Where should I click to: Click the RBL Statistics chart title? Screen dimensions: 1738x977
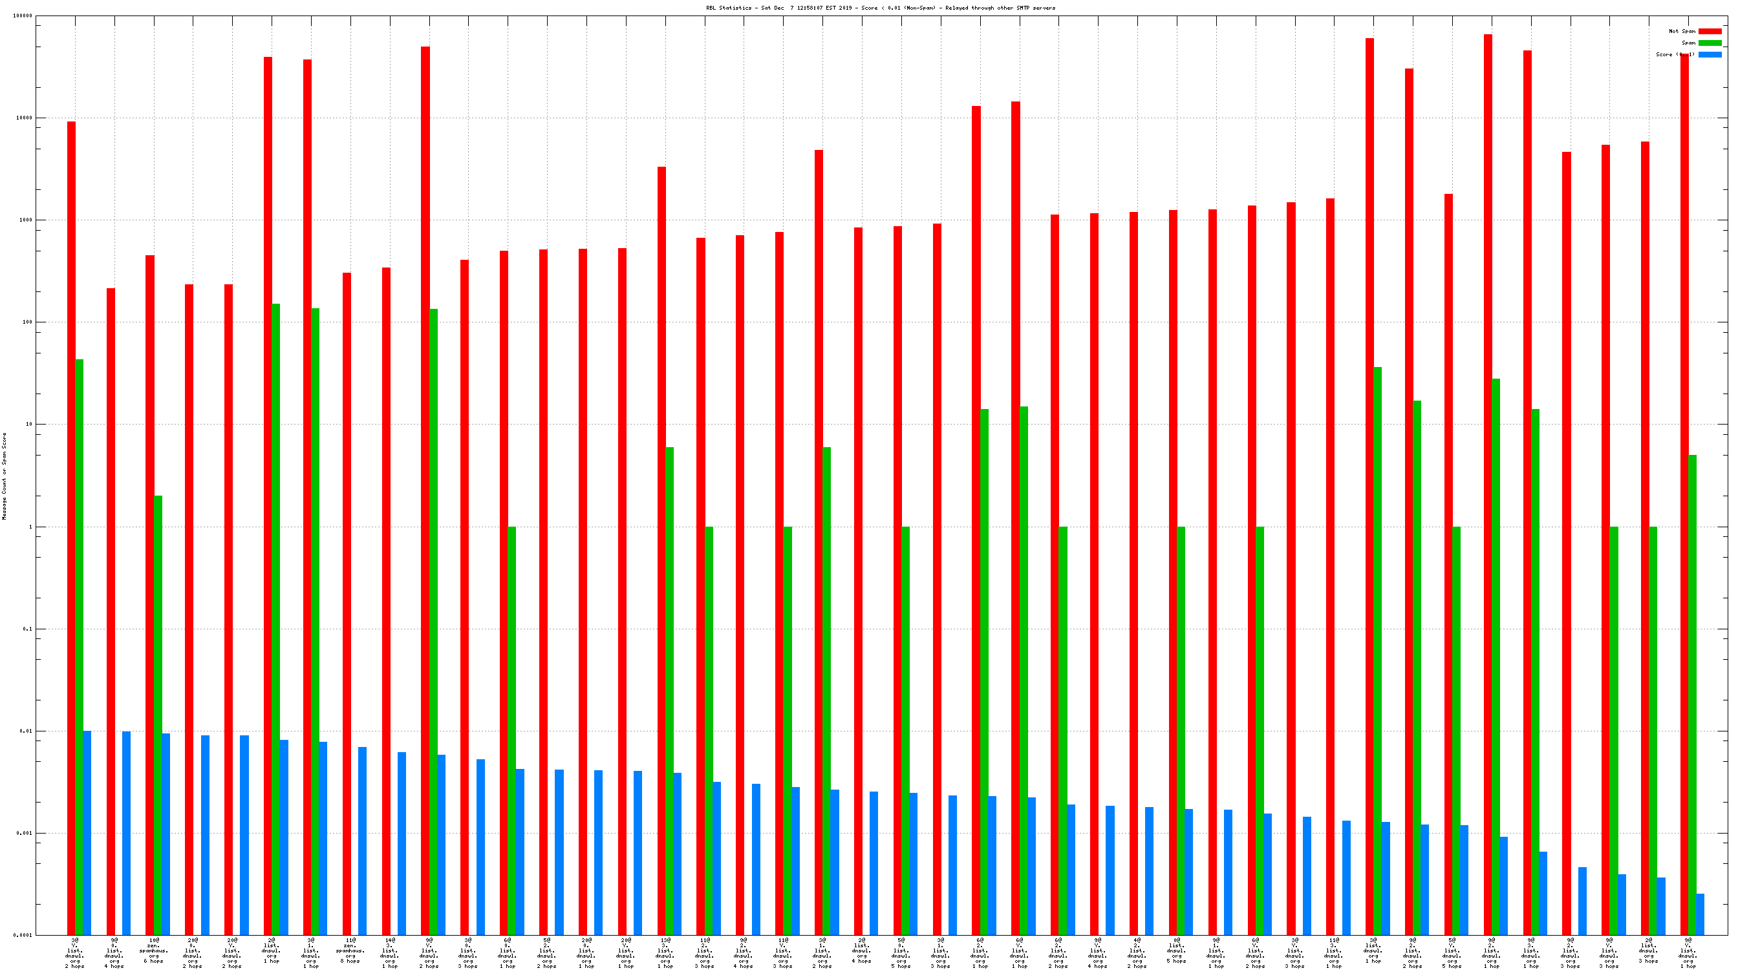880,8
